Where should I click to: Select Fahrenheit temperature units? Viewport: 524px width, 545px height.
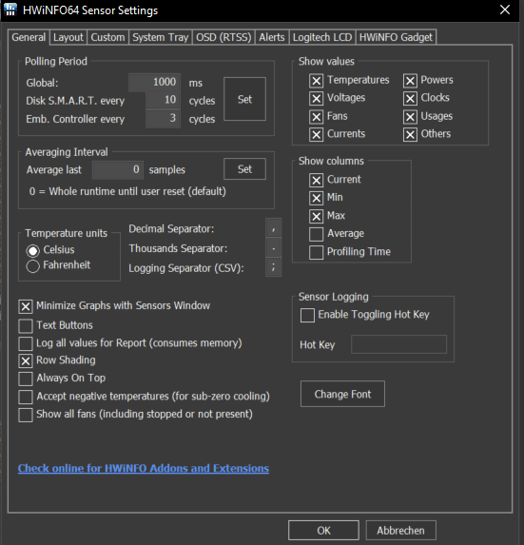click(x=58, y=265)
